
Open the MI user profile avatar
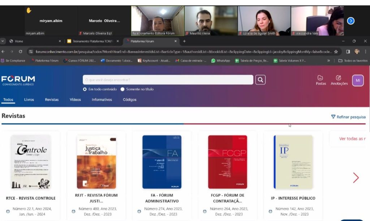pos(358,80)
